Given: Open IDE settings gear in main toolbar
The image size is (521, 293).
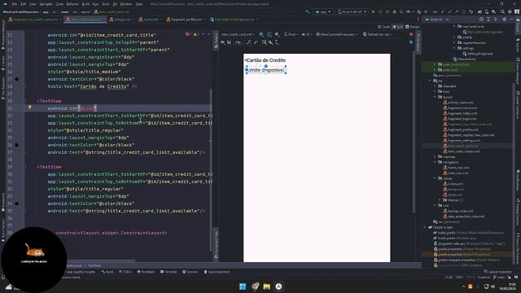Looking at the screenshot, I should (x=510, y=11).
